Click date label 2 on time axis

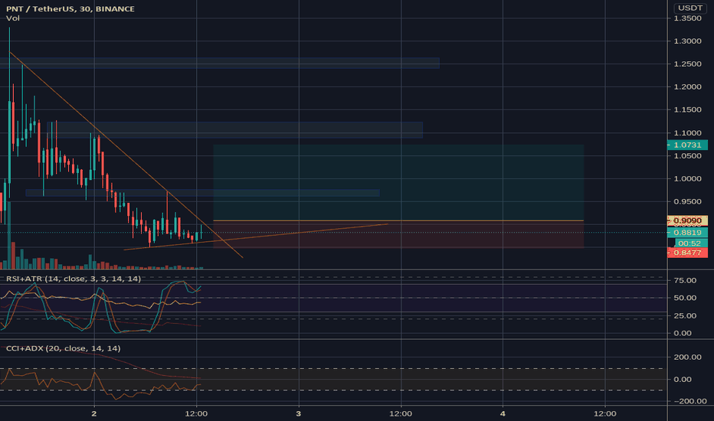(x=93, y=413)
